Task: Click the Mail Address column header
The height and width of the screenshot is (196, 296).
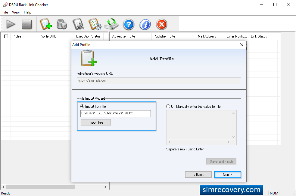Action: pos(210,36)
